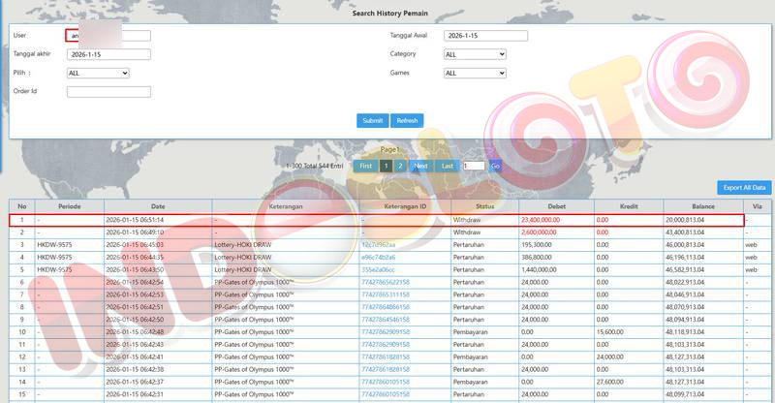Click the Balance column header

704,206
